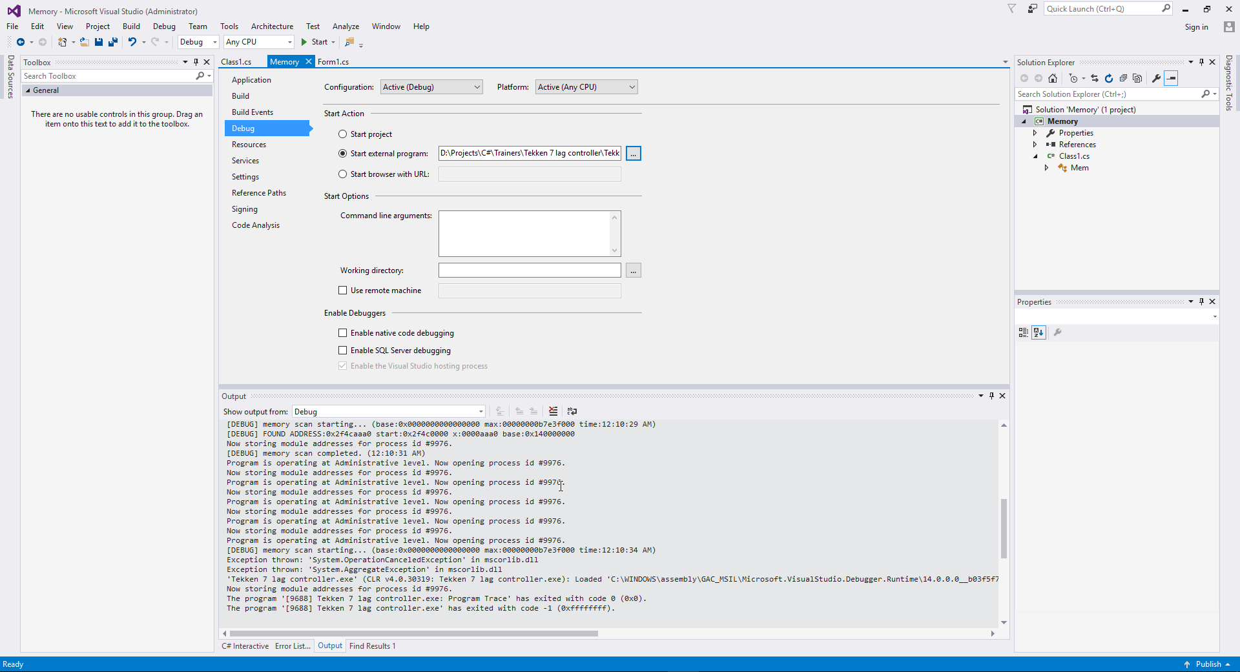1240x672 pixels.
Task: Toggle Word Wrap in the Output window
Action: coord(572,411)
